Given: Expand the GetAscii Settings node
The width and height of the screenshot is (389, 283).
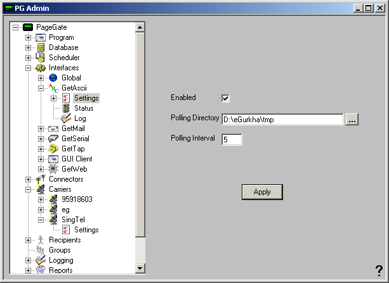Looking at the screenshot, I should (x=53, y=99).
